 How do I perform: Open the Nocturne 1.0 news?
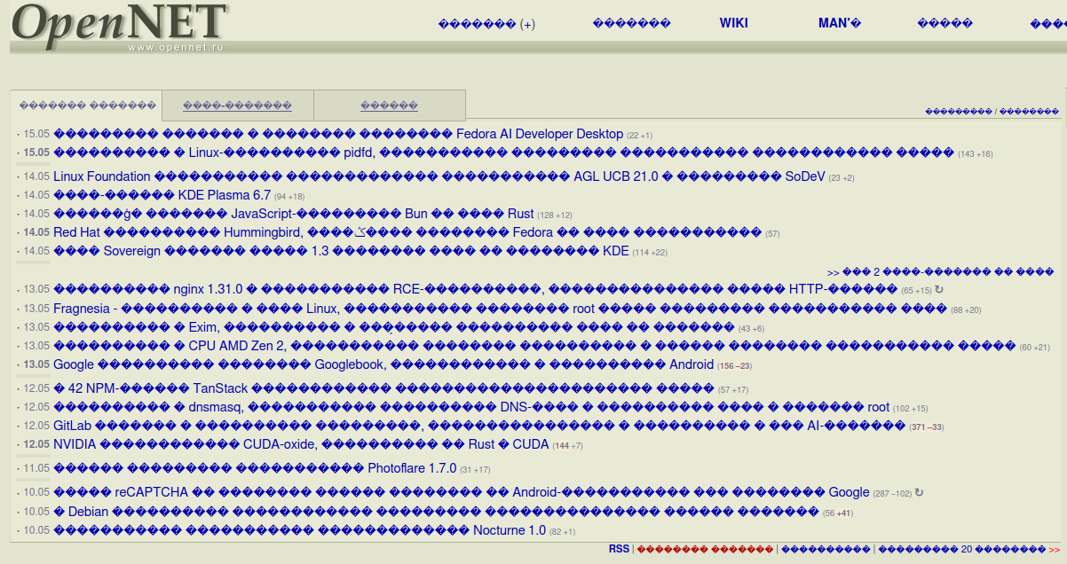pyautogui.click(x=300, y=530)
